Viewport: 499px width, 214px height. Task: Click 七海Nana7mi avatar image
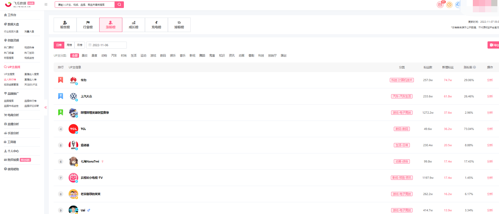click(73, 161)
